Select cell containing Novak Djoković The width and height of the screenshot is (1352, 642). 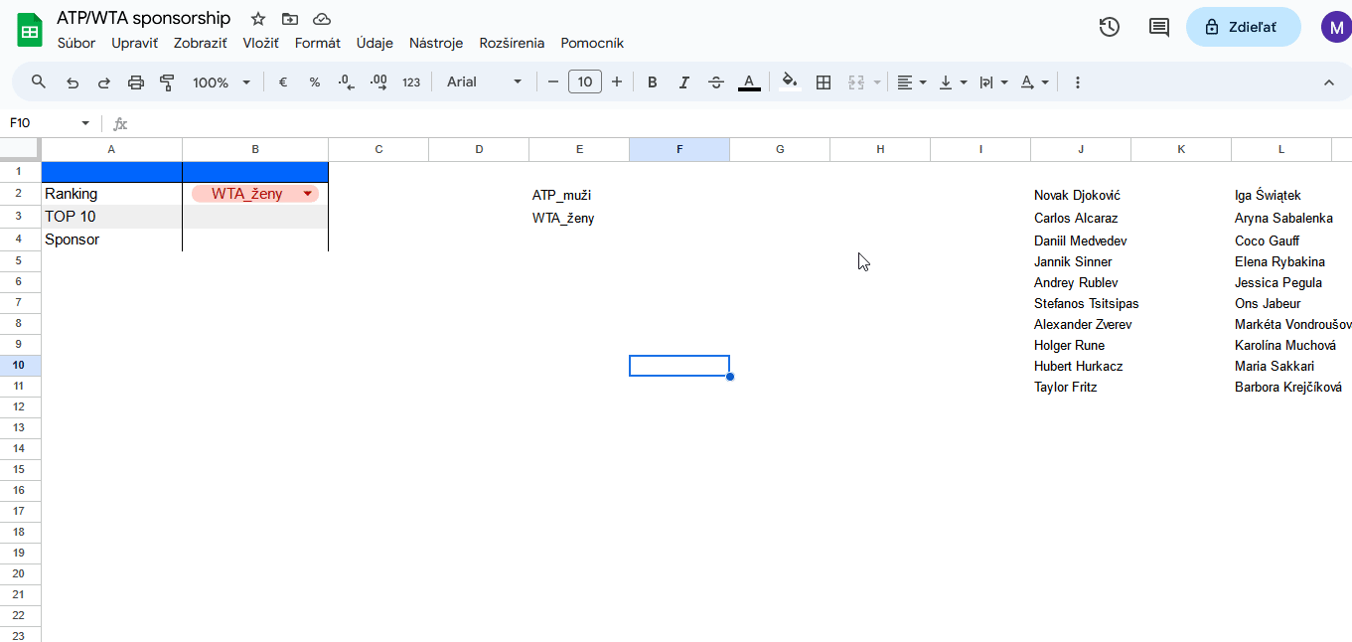pos(1081,195)
